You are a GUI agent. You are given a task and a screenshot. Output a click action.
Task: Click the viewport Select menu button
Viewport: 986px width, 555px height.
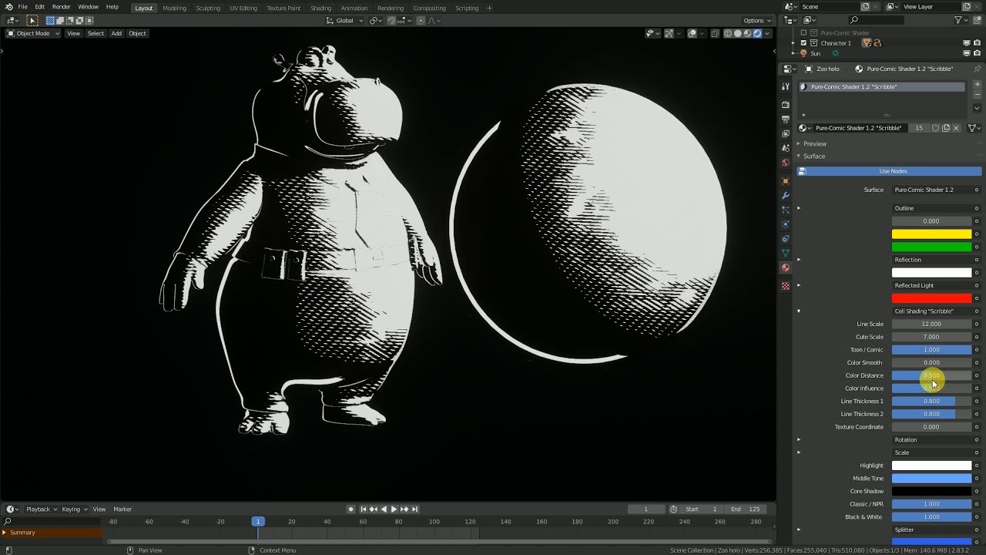pos(96,33)
